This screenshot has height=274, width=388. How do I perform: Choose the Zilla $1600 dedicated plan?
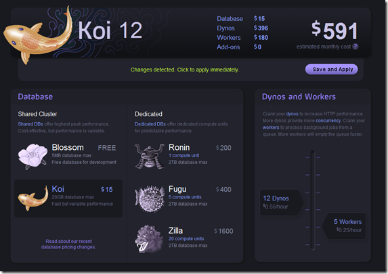184,239
